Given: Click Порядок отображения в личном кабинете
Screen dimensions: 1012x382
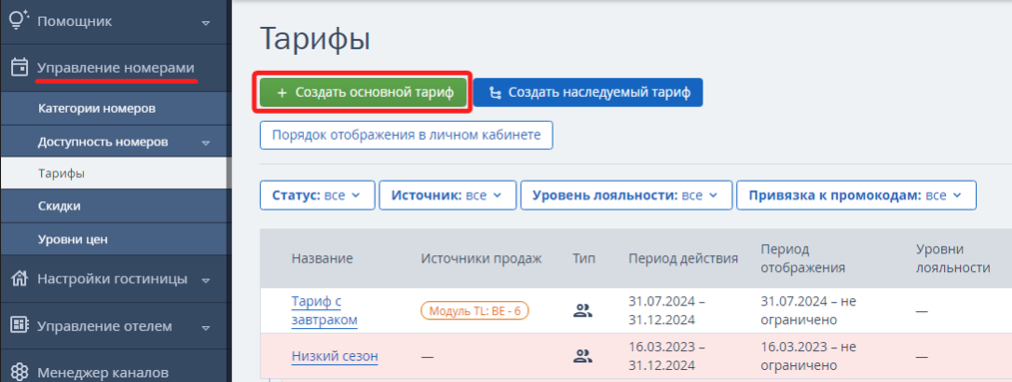Looking at the screenshot, I should [406, 136].
